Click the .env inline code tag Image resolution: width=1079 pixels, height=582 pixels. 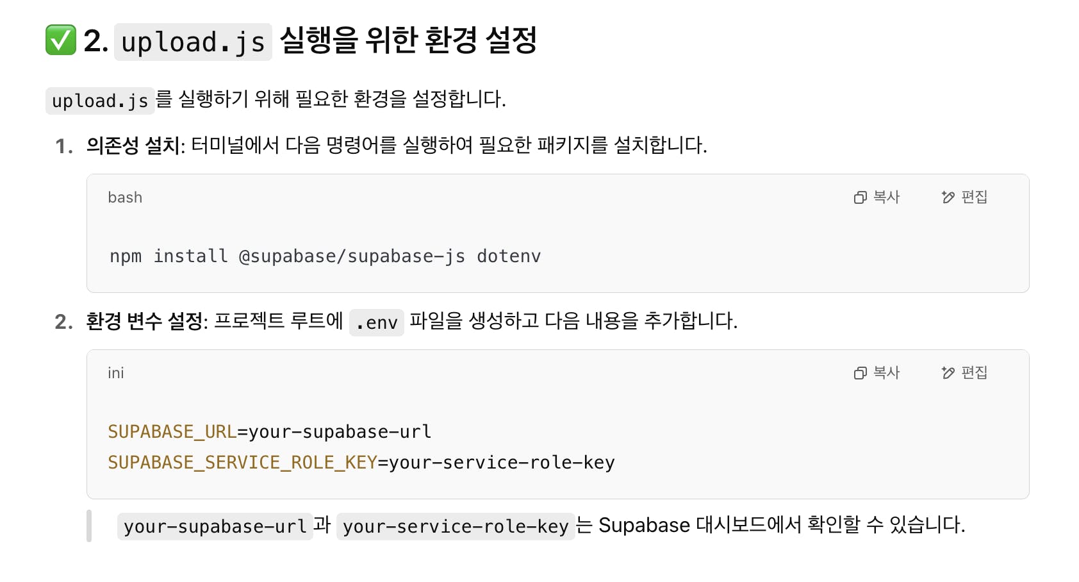pyautogui.click(x=377, y=322)
